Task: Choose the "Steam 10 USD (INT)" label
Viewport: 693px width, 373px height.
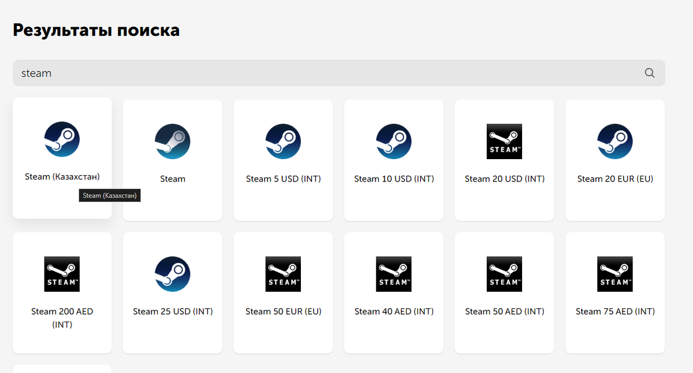Action: coord(394,179)
